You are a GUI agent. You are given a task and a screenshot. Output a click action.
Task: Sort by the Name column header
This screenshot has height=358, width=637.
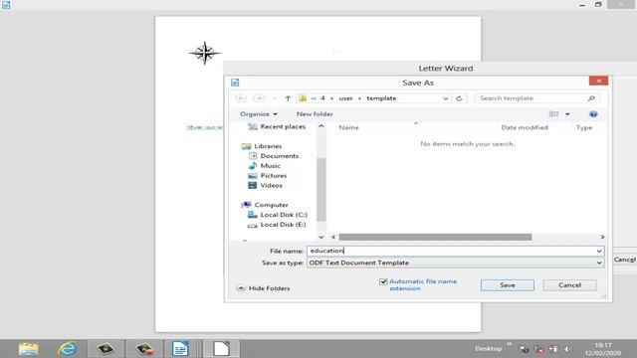(349, 127)
